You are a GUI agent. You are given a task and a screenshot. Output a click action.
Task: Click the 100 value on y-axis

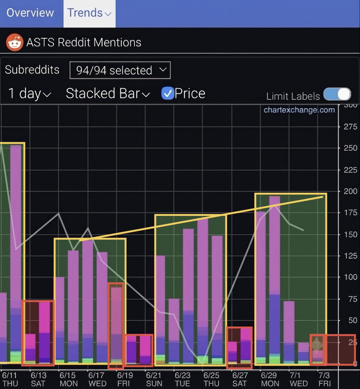[x=350, y=277]
